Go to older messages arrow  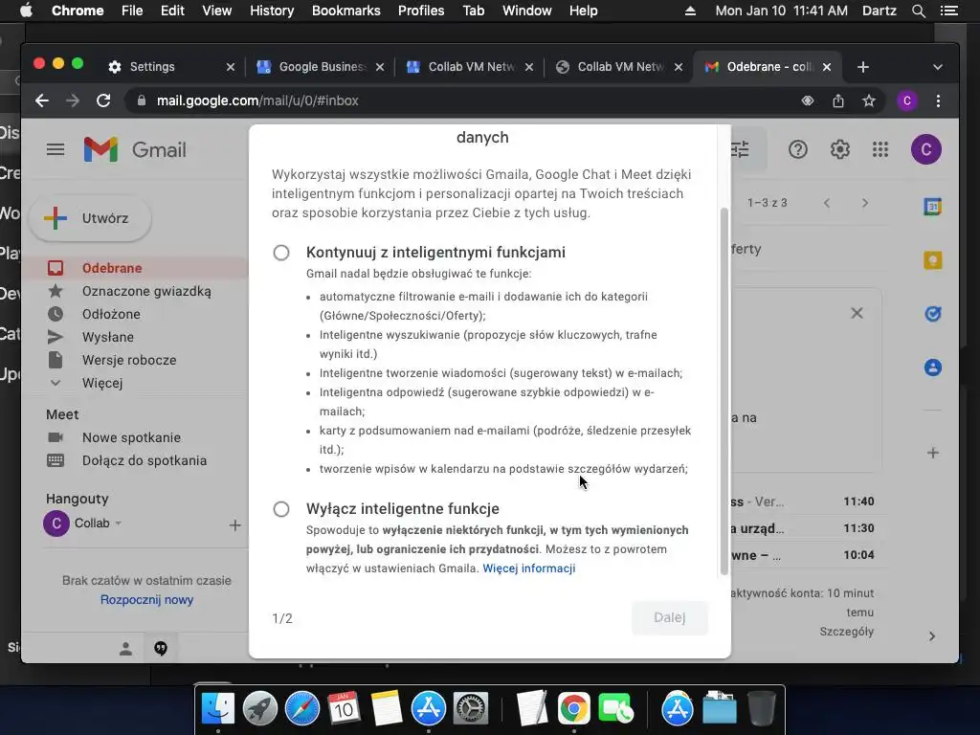865,203
